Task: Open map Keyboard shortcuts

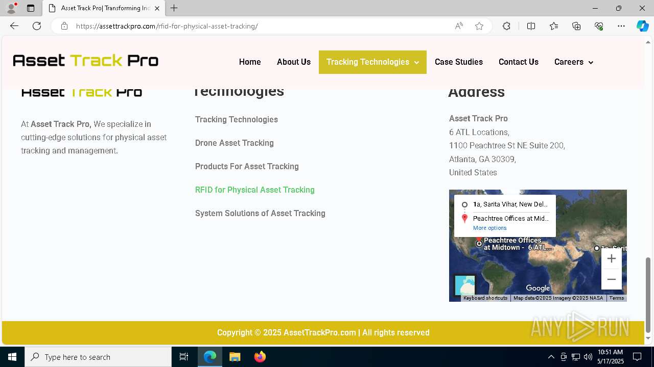Action: pyautogui.click(x=485, y=298)
